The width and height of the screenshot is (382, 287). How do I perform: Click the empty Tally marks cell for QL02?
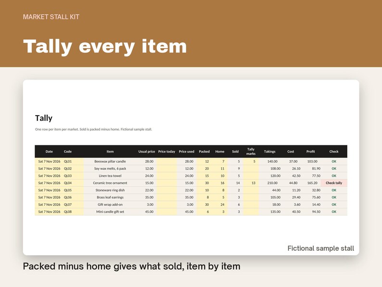pos(251,169)
